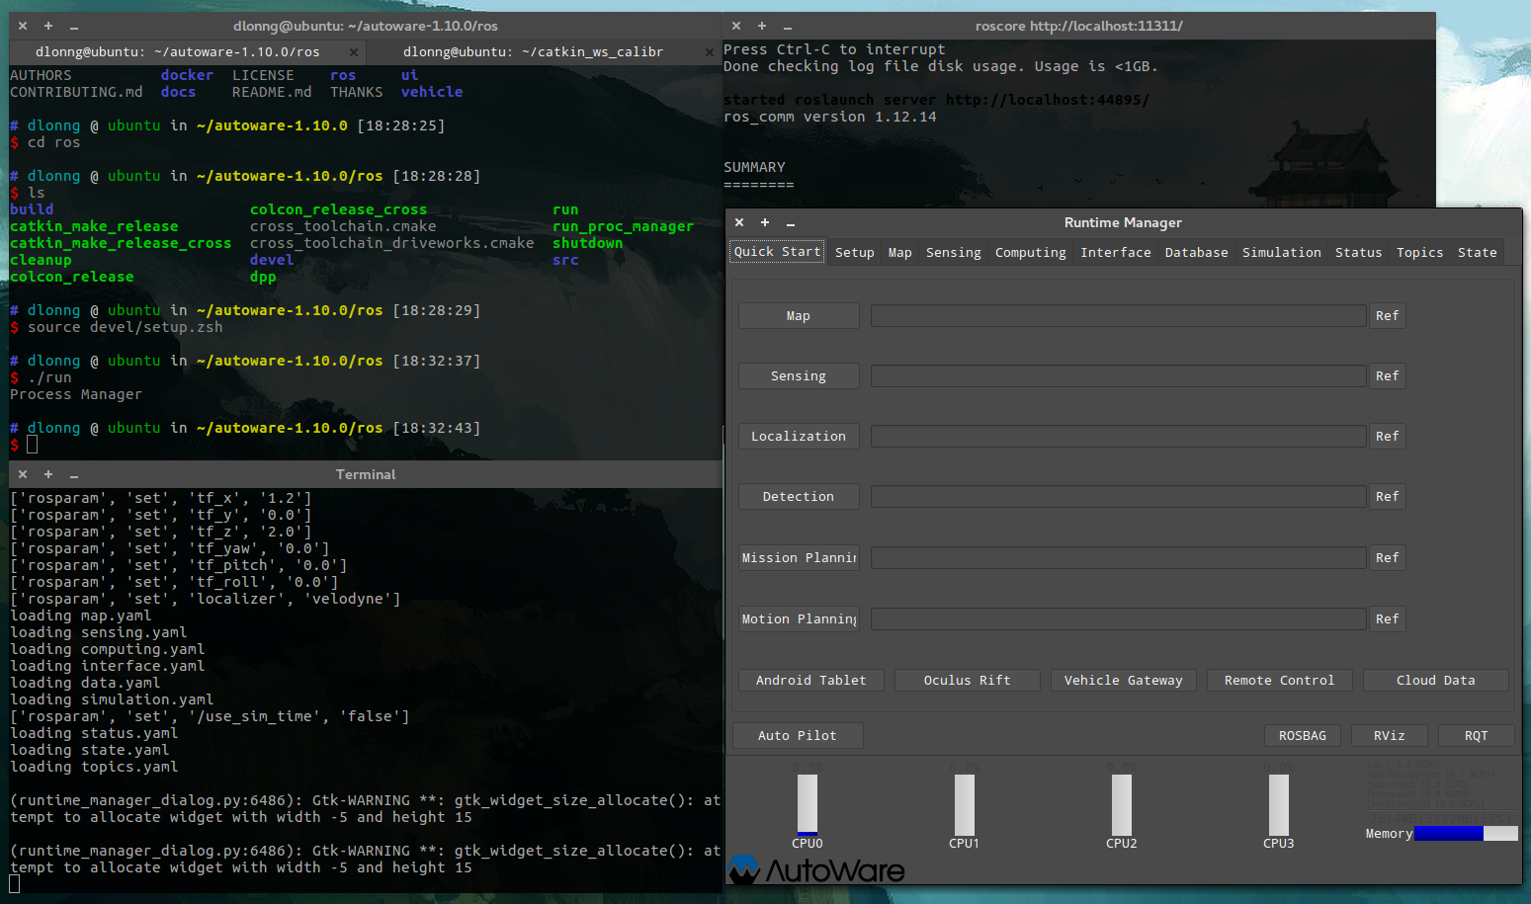Click the CPU0 usage bar
1531x904 pixels.
808,805
